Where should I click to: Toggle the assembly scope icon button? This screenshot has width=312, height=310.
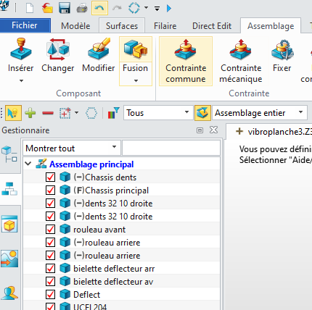[x=202, y=113]
